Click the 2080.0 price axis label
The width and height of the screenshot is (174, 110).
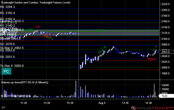[165, 44]
